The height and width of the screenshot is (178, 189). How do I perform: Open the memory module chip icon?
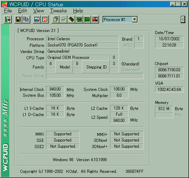pyautogui.click(x=71, y=19)
